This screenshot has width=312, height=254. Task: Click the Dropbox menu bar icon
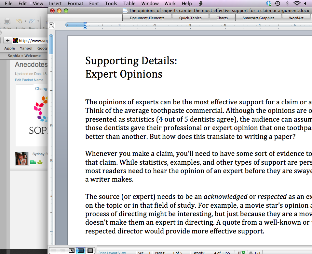pos(269,3)
